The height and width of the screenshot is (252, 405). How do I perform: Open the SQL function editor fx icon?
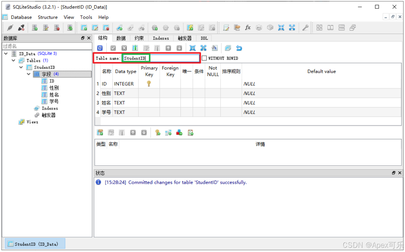248,28
